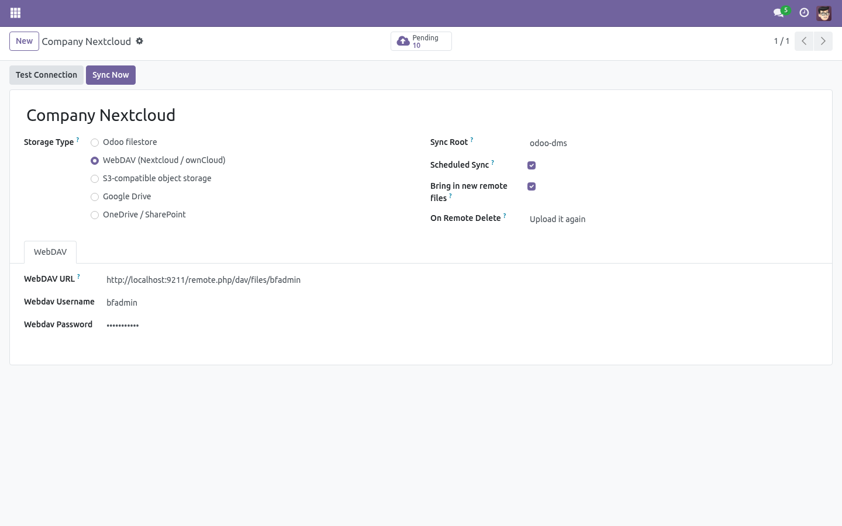Screen dimensions: 842x526
Task: Open the activities clock icon
Action: point(804,13)
